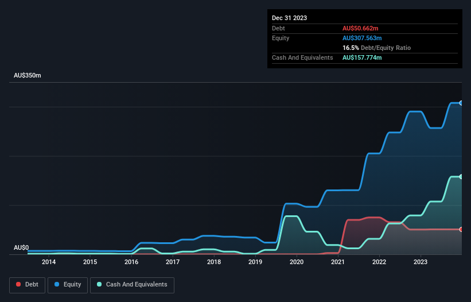Select the 2022 x-axis label

379,262
